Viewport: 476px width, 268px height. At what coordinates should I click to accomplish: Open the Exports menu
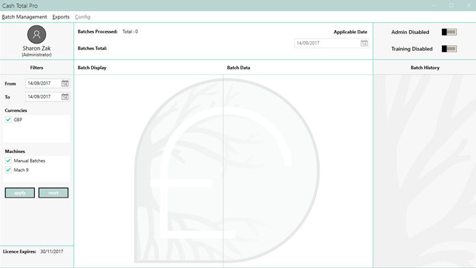[61, 17]
